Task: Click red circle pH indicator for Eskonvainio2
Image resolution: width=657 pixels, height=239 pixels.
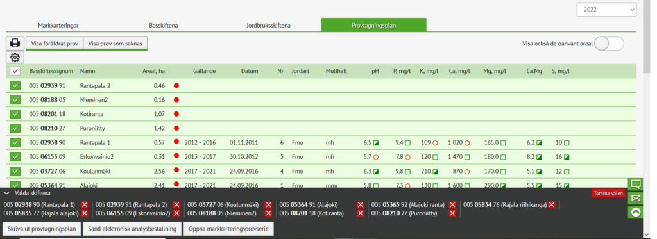Action: click(376, 158)
